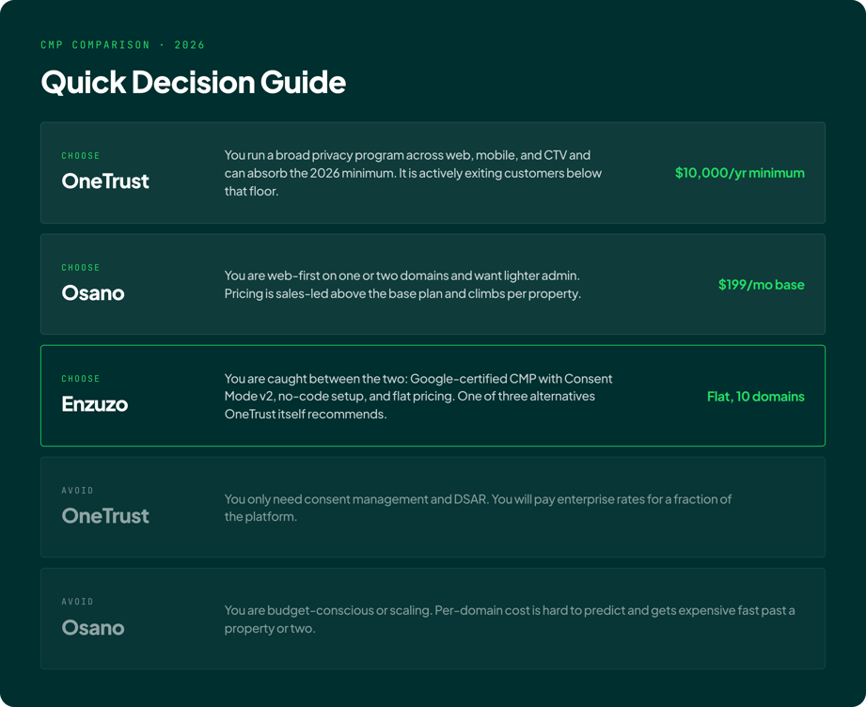Click the consent management and DSAR description

pyautogui.click(x=478, y=508)
